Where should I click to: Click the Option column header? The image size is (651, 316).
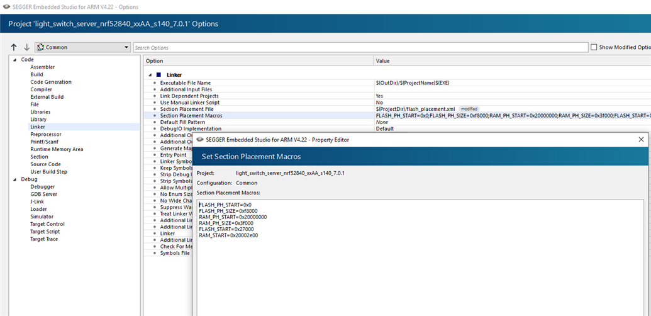(x=259, y=60)
